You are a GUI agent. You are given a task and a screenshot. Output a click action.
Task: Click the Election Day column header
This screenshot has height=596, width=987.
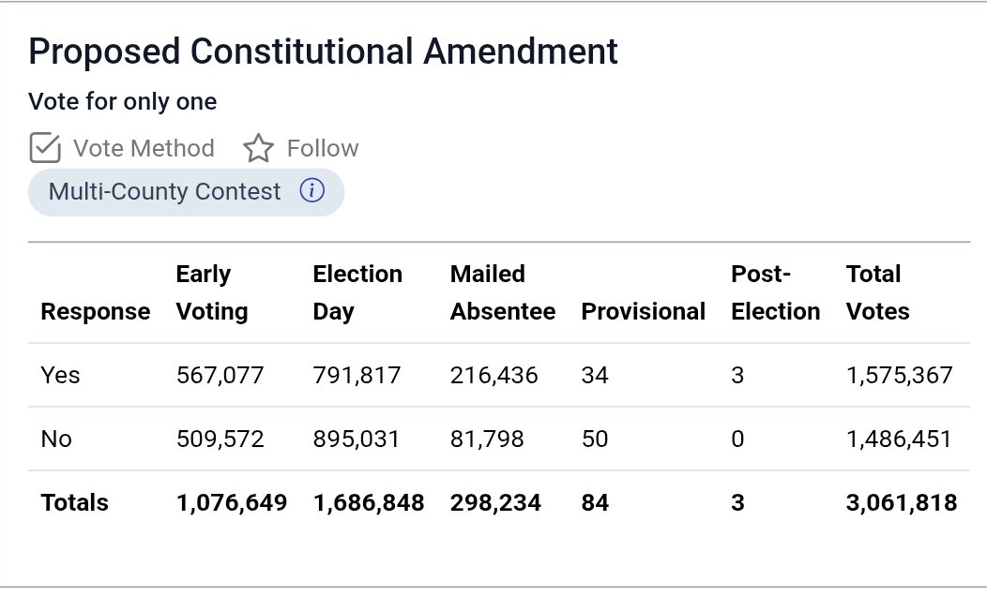tap(357, 293)
